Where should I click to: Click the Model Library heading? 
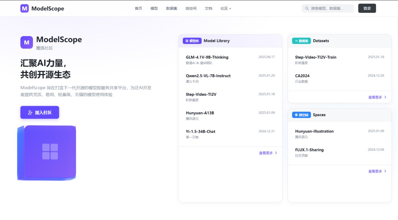217,41
